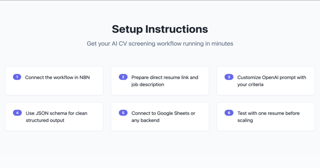Click the number 5 step badge
The image size is (320, 168).
[x=123, y=113]
